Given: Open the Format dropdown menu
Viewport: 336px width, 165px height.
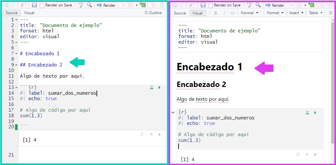Looking at the screenshot, I should [x=275, y=13].
